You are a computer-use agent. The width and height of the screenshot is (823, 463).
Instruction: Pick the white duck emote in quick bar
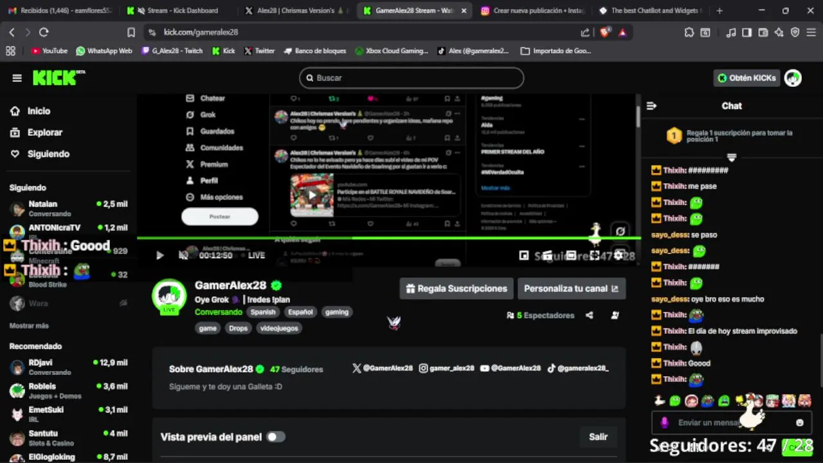tap(659, 401)
